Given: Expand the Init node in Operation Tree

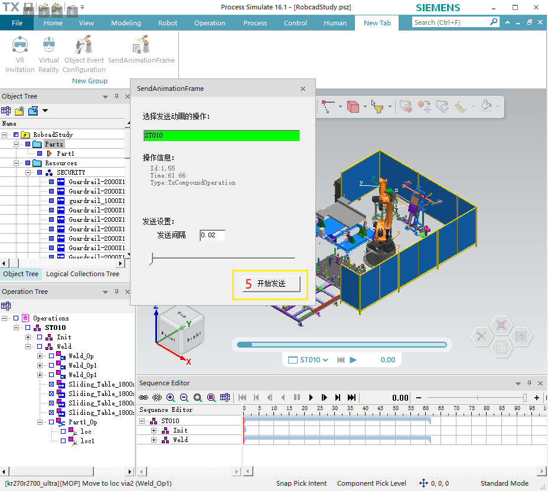Looking at the screenshot, I should 28,337.
